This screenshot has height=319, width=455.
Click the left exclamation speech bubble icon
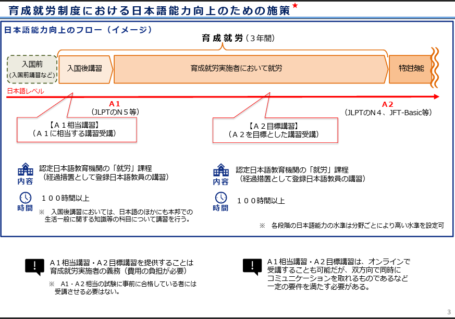point(34,266)
